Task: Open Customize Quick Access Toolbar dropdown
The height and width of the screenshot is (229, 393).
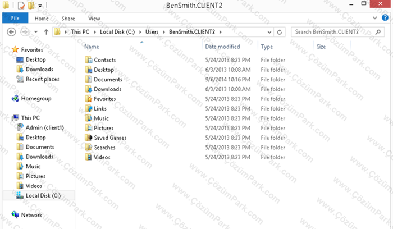Action: 40,6
